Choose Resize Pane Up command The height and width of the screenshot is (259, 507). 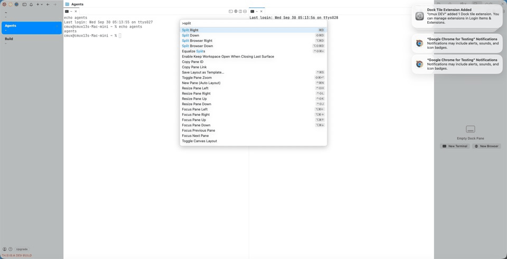253,99
